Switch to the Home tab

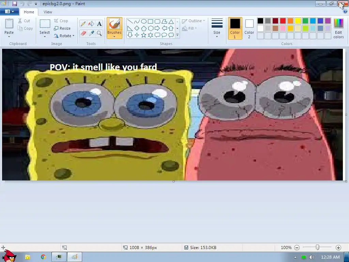(x=29, y=12)
